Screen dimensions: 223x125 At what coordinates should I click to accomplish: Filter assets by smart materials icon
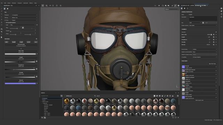pyautogui.click(x=157, y=96)
